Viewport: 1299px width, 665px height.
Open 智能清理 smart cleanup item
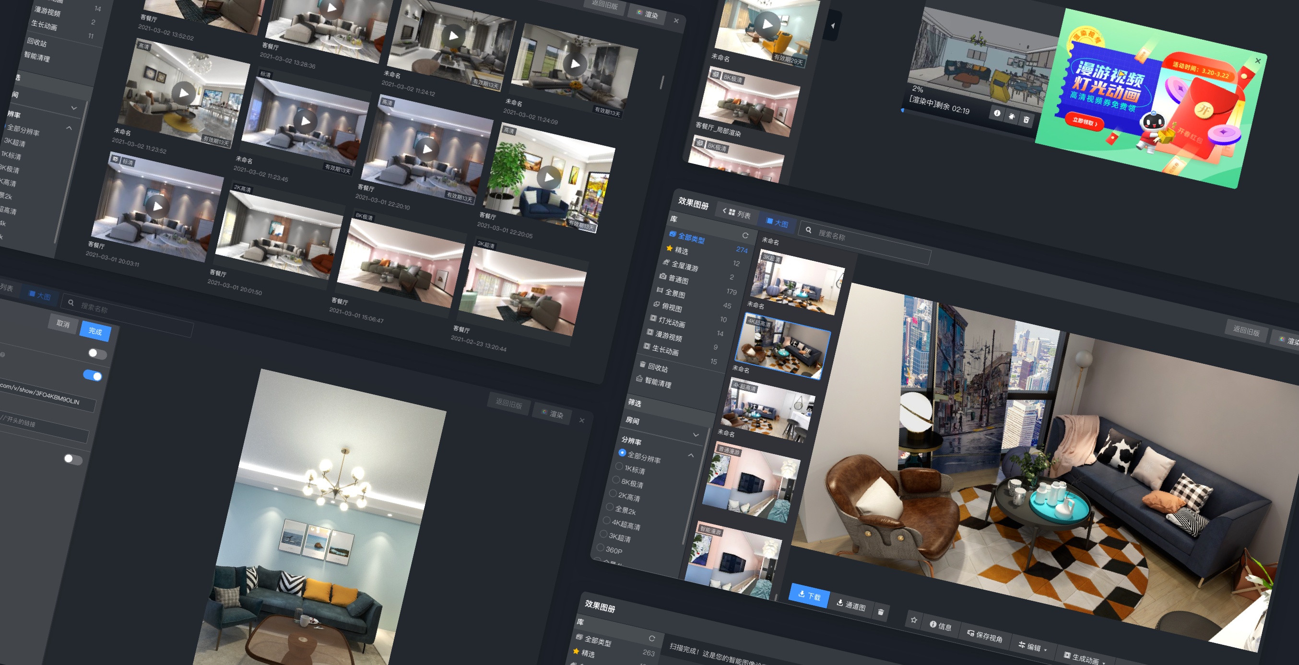pyautogui.click(x=658, y=383)
